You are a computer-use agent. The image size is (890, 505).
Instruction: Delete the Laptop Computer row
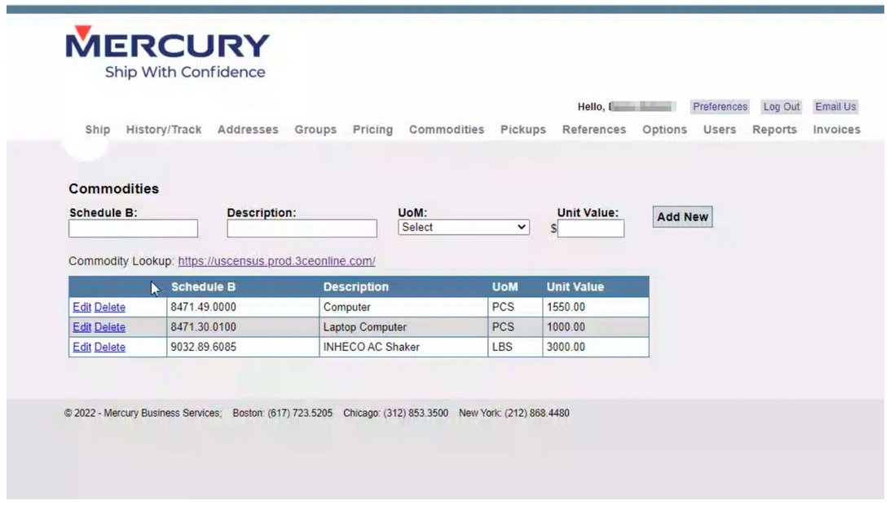(109, 327)
